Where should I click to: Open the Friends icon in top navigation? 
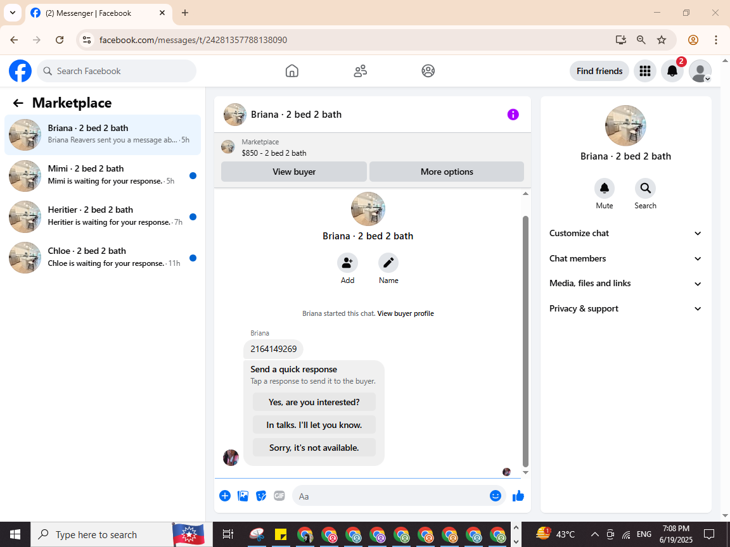pyautogui.click(x=361, y=71)
